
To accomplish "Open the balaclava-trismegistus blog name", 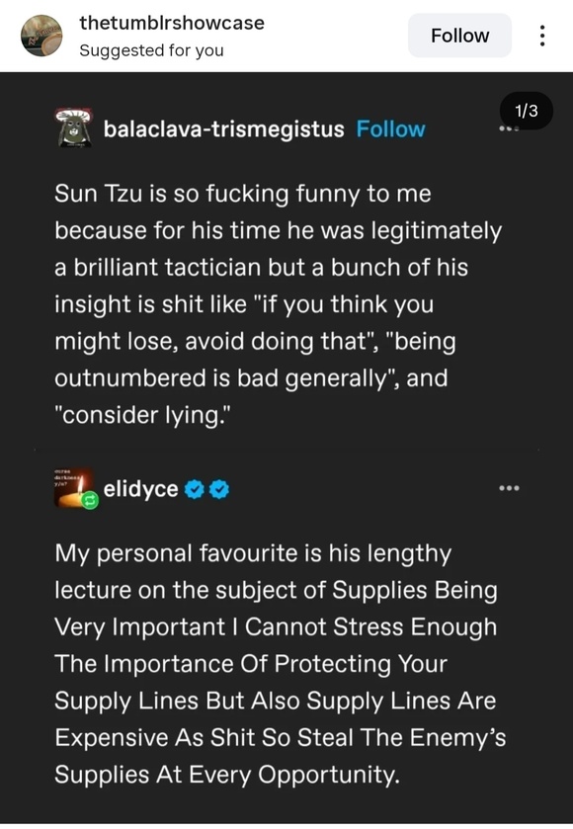I will coord(223,129).
